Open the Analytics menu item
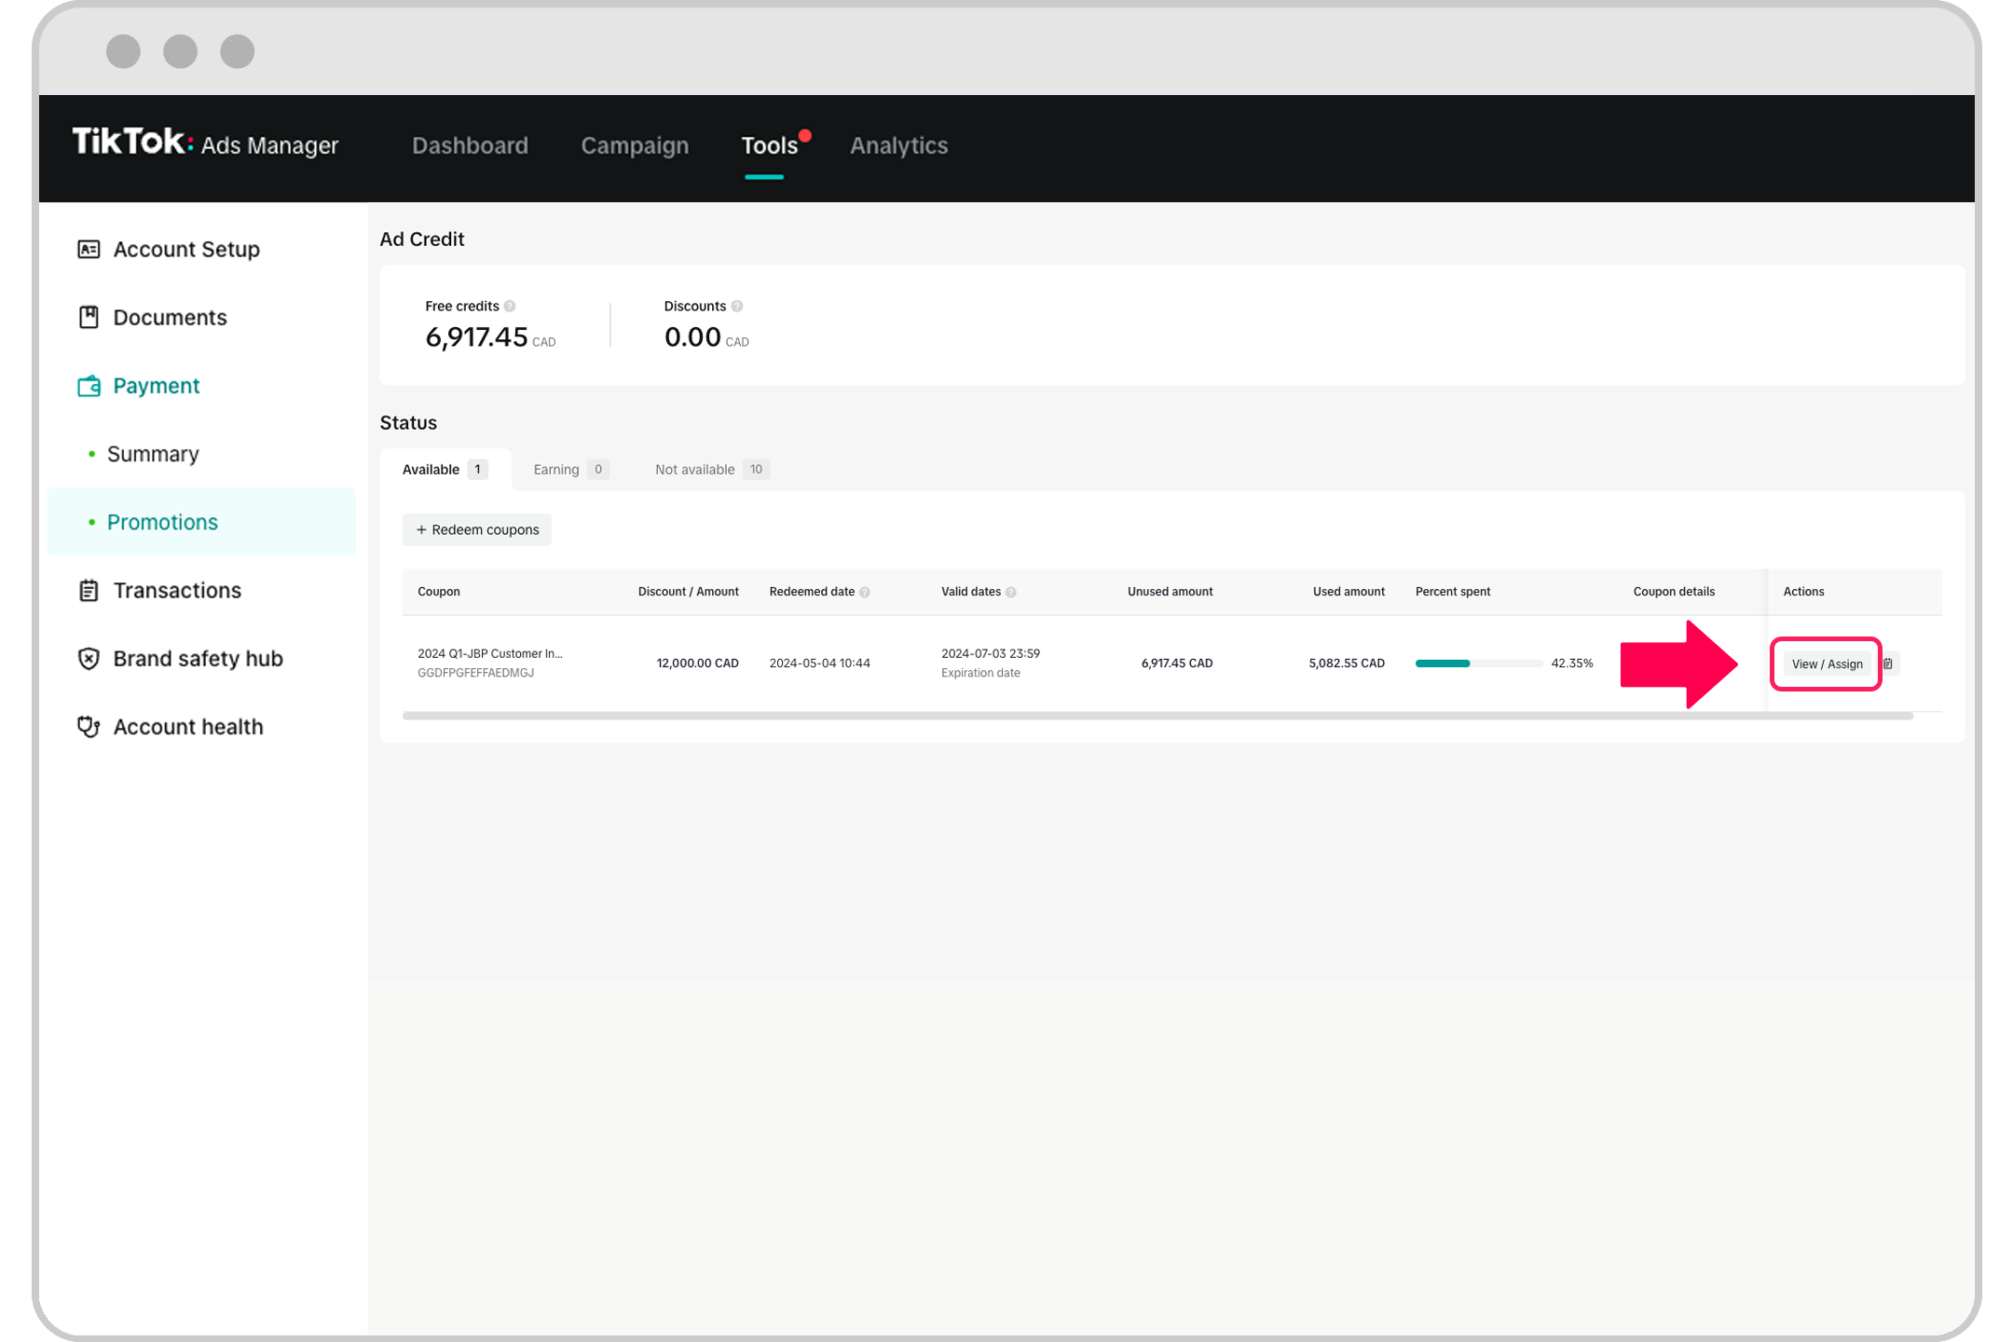This screenshot has height=1342, width=2013. (x=898, y=145)
